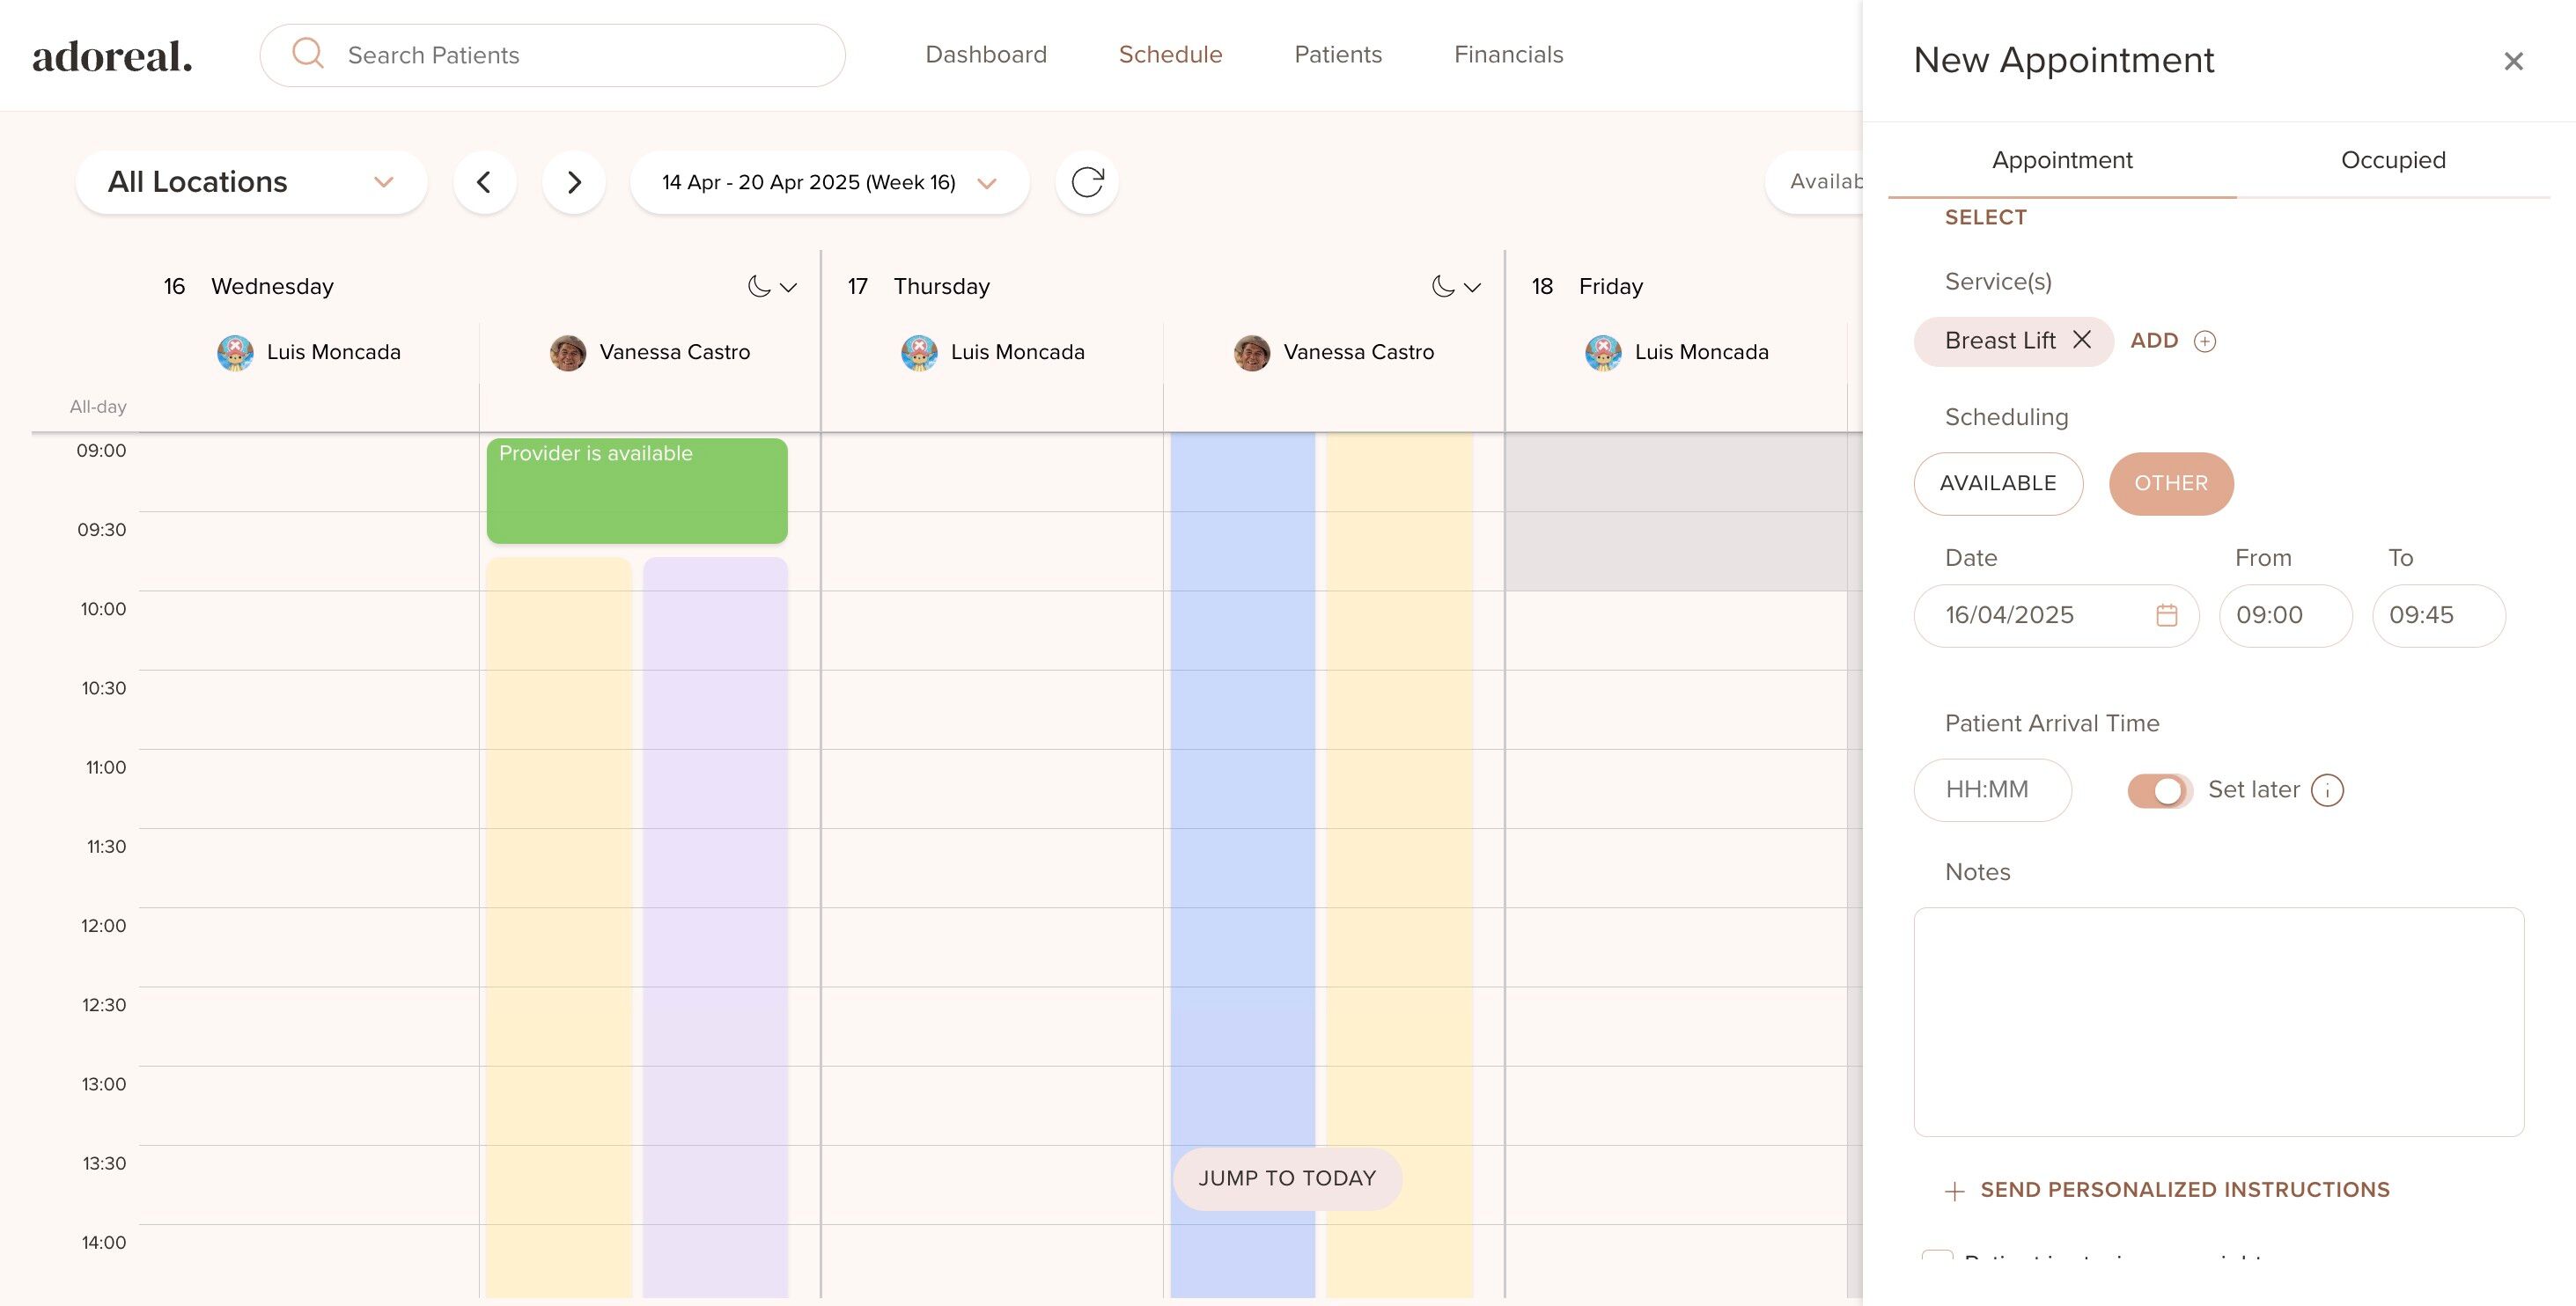This screenshot has width=2576, height=1306.
Task: Open the date calendar picker icon
Action: [2166, 615]
